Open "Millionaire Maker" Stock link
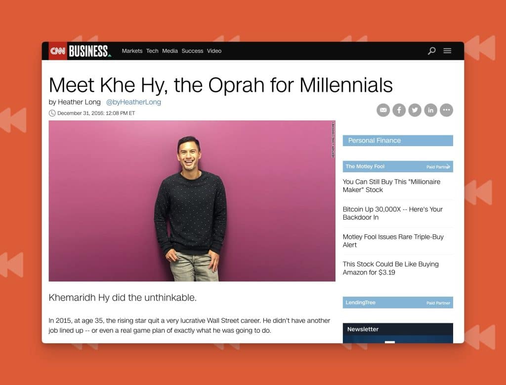 click(x=391, y=186)
